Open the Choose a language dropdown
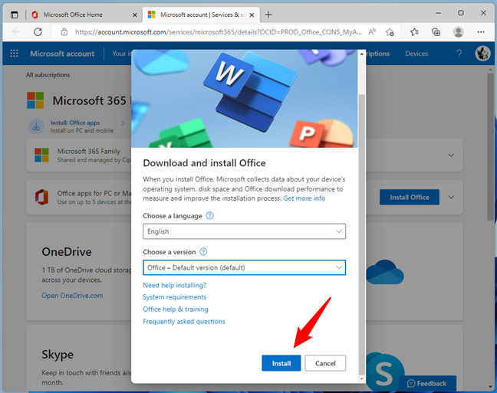Viewport: 497px width, 393px height. 244,231
